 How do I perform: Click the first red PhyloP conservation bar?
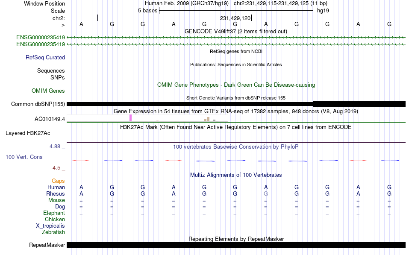pyautogui.click(x=81, y=160)
